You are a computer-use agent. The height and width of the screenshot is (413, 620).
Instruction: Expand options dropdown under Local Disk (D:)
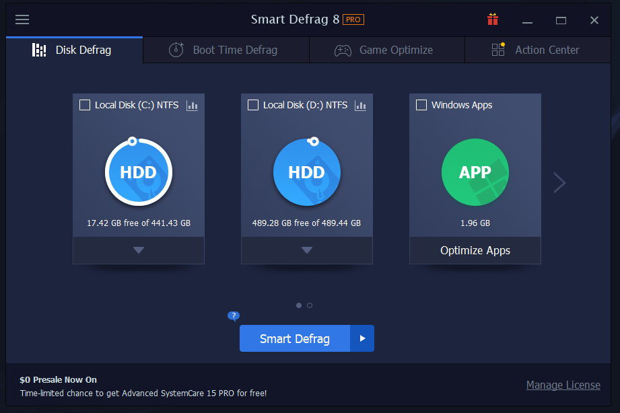click(307, 250)
